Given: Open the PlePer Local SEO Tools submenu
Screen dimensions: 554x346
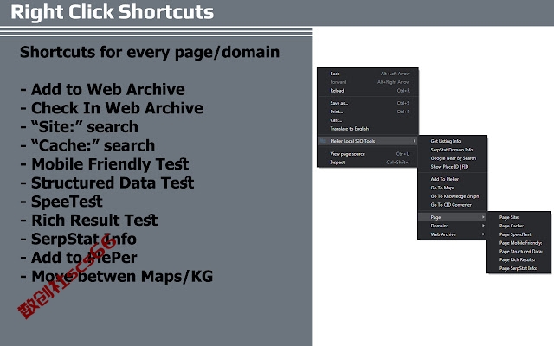Looking at the screenshot, I should click(x=368, y=141).
